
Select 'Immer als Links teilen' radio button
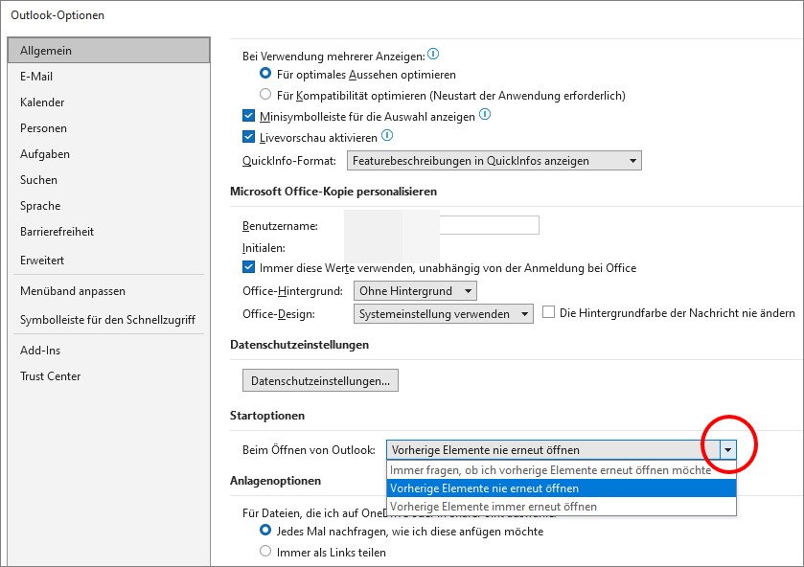(x=265, y=551)
